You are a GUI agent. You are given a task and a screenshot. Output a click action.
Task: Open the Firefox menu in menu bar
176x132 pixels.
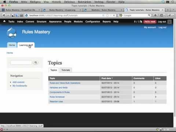(x=14, y=2)
